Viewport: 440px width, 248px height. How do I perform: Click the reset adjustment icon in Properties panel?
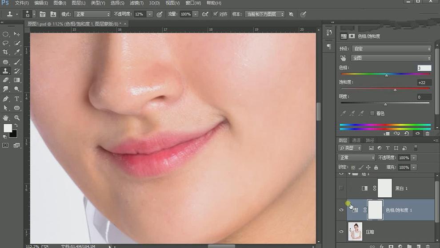tap(406, 133)
